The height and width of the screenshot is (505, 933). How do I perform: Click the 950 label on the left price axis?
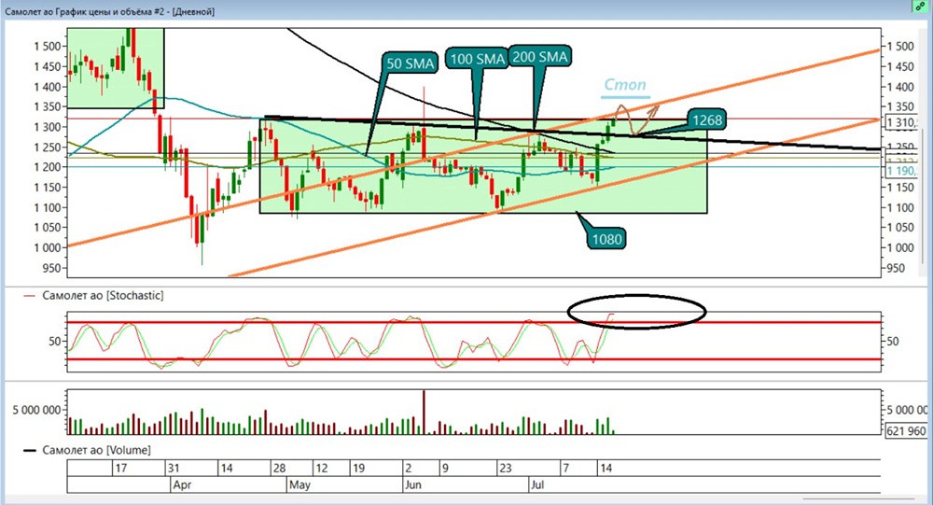(51, 268)
